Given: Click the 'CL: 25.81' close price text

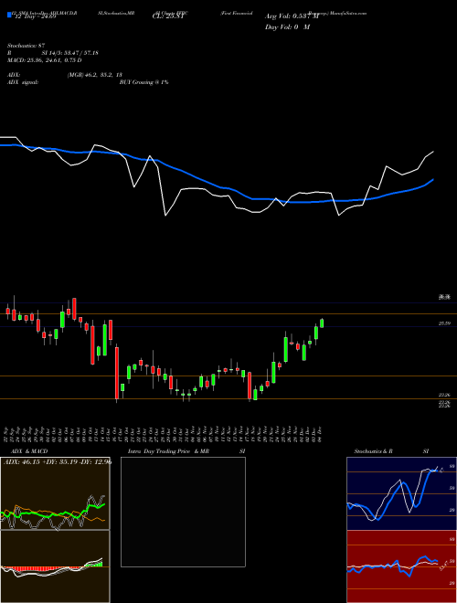Looking at the screenshot, I should pyautogui.click(x=170, y=16).
